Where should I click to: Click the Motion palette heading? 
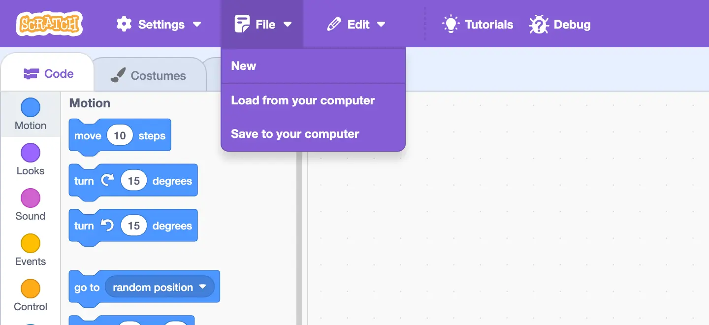tap(90, 103)
